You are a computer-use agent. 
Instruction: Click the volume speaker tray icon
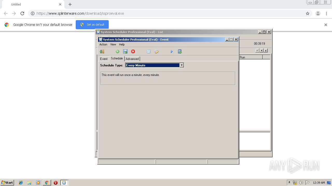301,183
